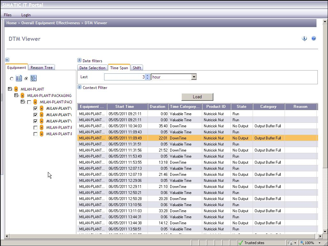This screenshot has height=246, width=328.
Task: Click the MILAN-PLANT equipment icon
Action: (x=16, y=89)
